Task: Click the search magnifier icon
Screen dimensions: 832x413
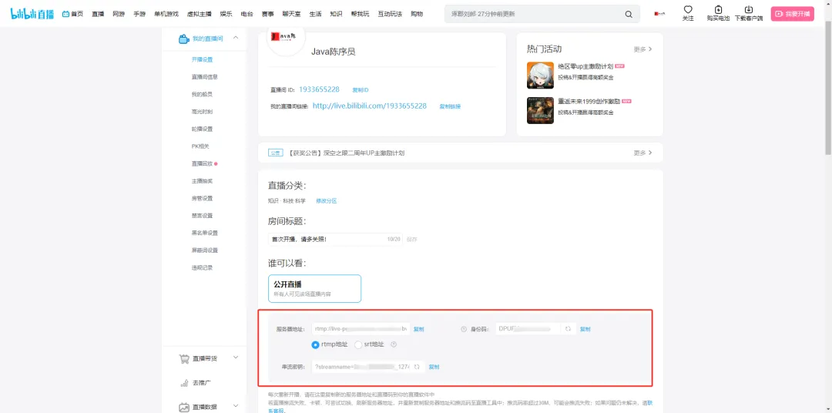Action: tap(629, 14)
